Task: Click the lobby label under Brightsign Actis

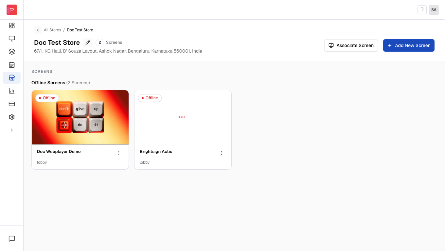Action: click(x=145, y=162)
